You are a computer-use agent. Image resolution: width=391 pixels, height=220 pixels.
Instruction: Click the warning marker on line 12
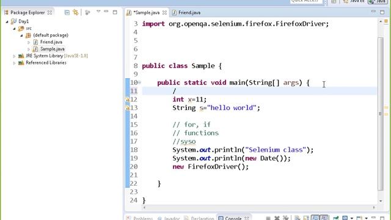(128, 99)
